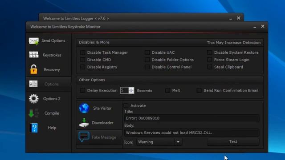The image size is (285, 160).
Task: Close the Limitless Keystroke Monitor window
Action: pos(263,27)
